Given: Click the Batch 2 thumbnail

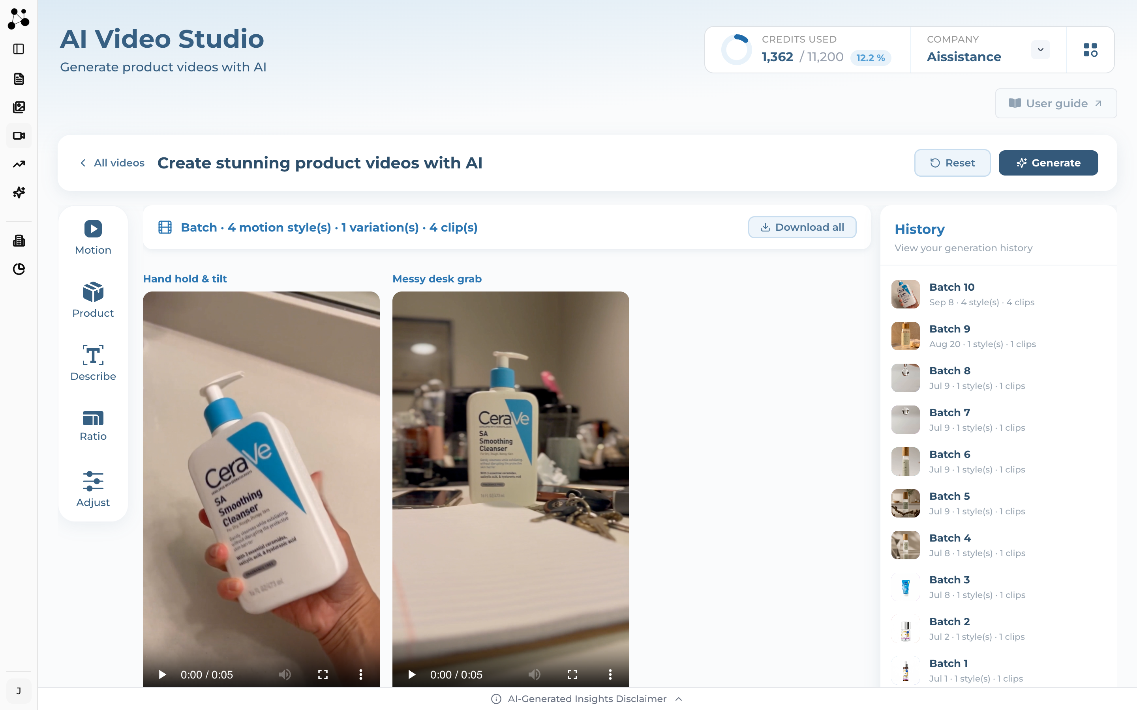Looking at the screenshot, I should (x=905, y=629).
